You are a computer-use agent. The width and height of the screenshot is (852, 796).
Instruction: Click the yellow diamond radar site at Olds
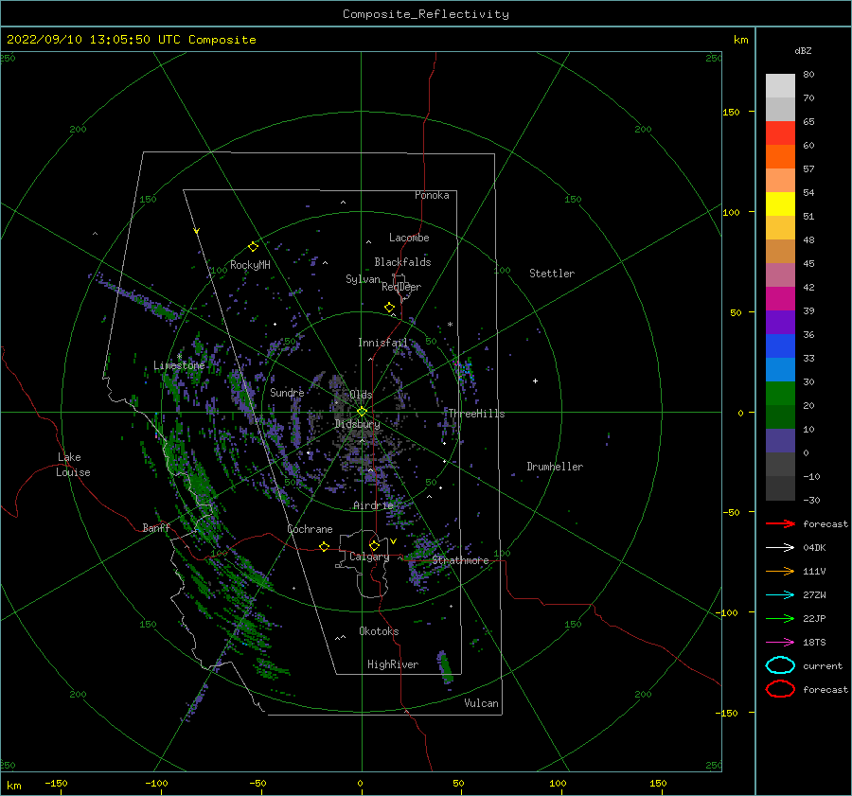click(x=362, y=412)
